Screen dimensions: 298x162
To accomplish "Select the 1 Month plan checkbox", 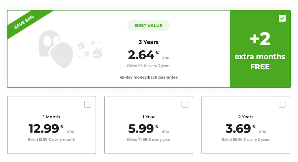I will pos(88,104).
